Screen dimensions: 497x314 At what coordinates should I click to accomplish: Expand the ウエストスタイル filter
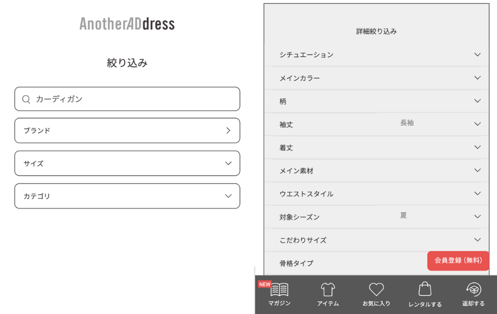(477, 194)
